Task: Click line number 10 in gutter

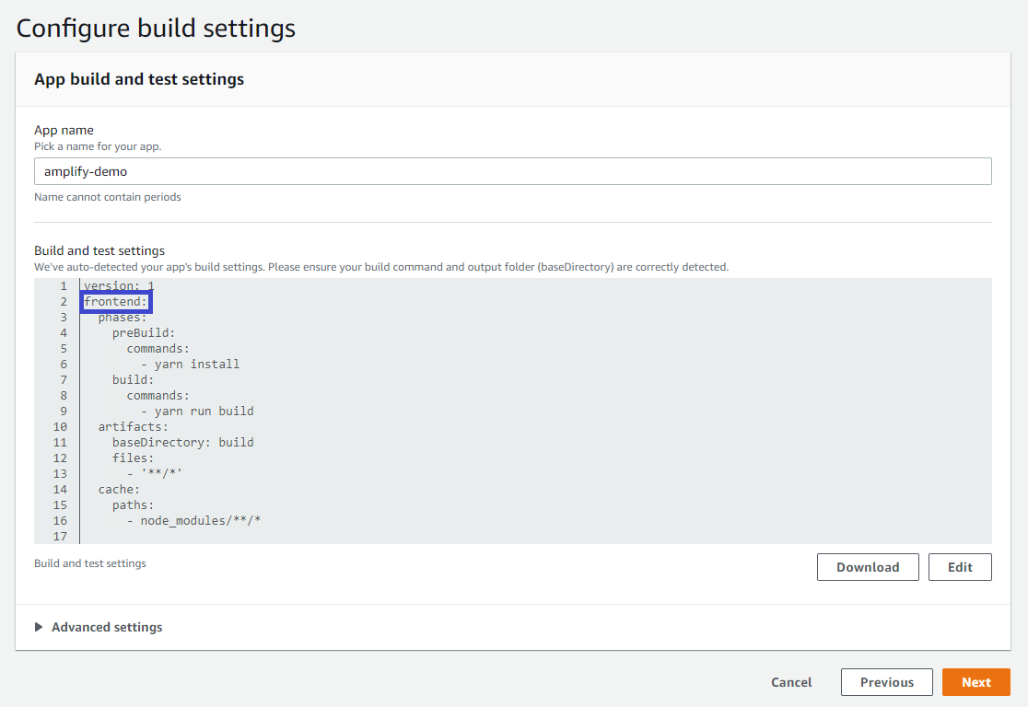Action: pyautogui.click(x=60, y=427)
